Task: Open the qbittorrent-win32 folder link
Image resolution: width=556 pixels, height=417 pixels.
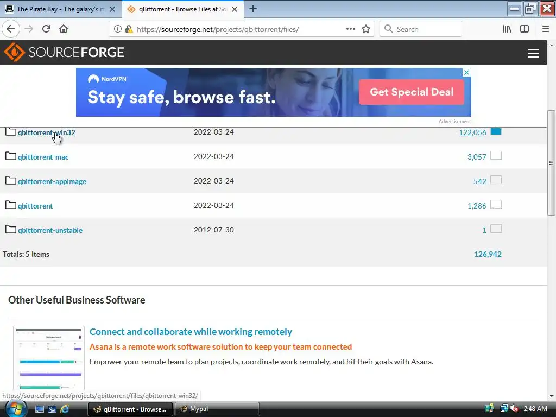Action: point(47,132)
